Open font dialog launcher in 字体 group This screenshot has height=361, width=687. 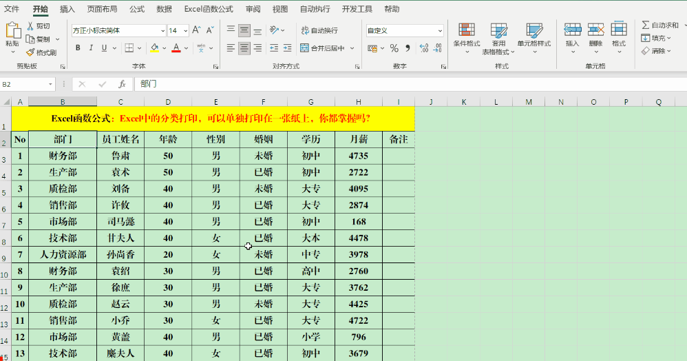point(215,67)
